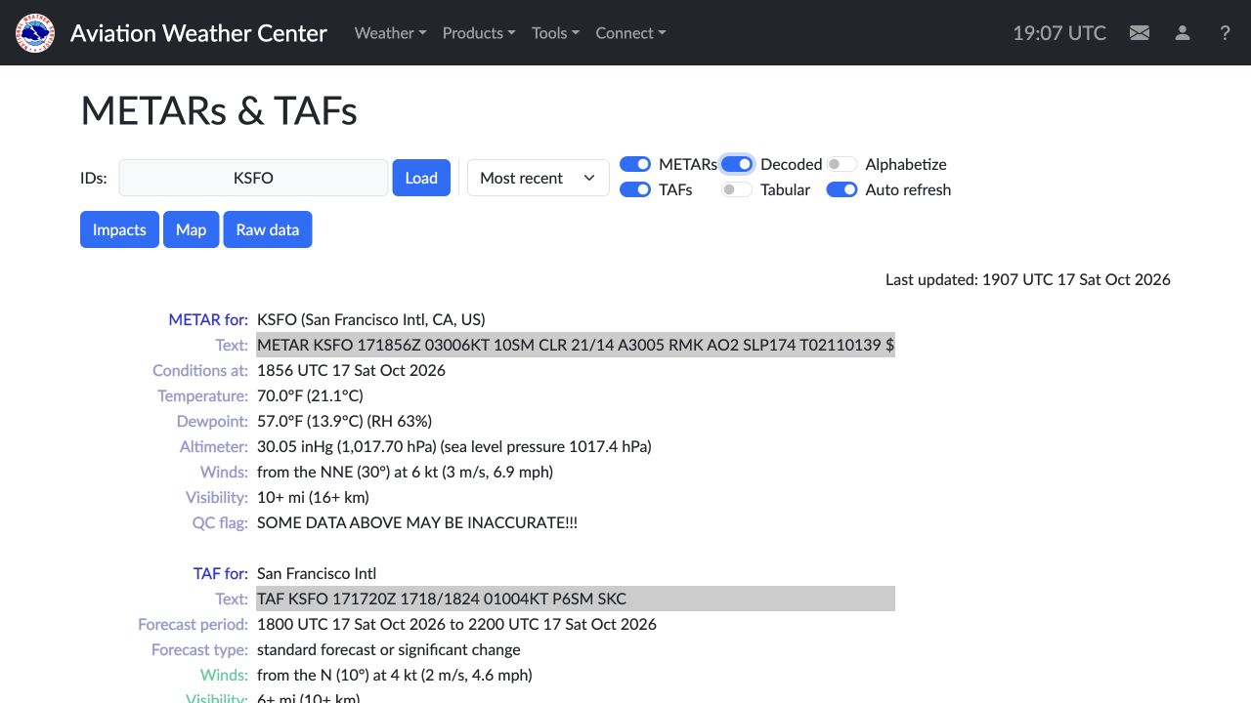Open the help question mark

(x=1225, y=33)
